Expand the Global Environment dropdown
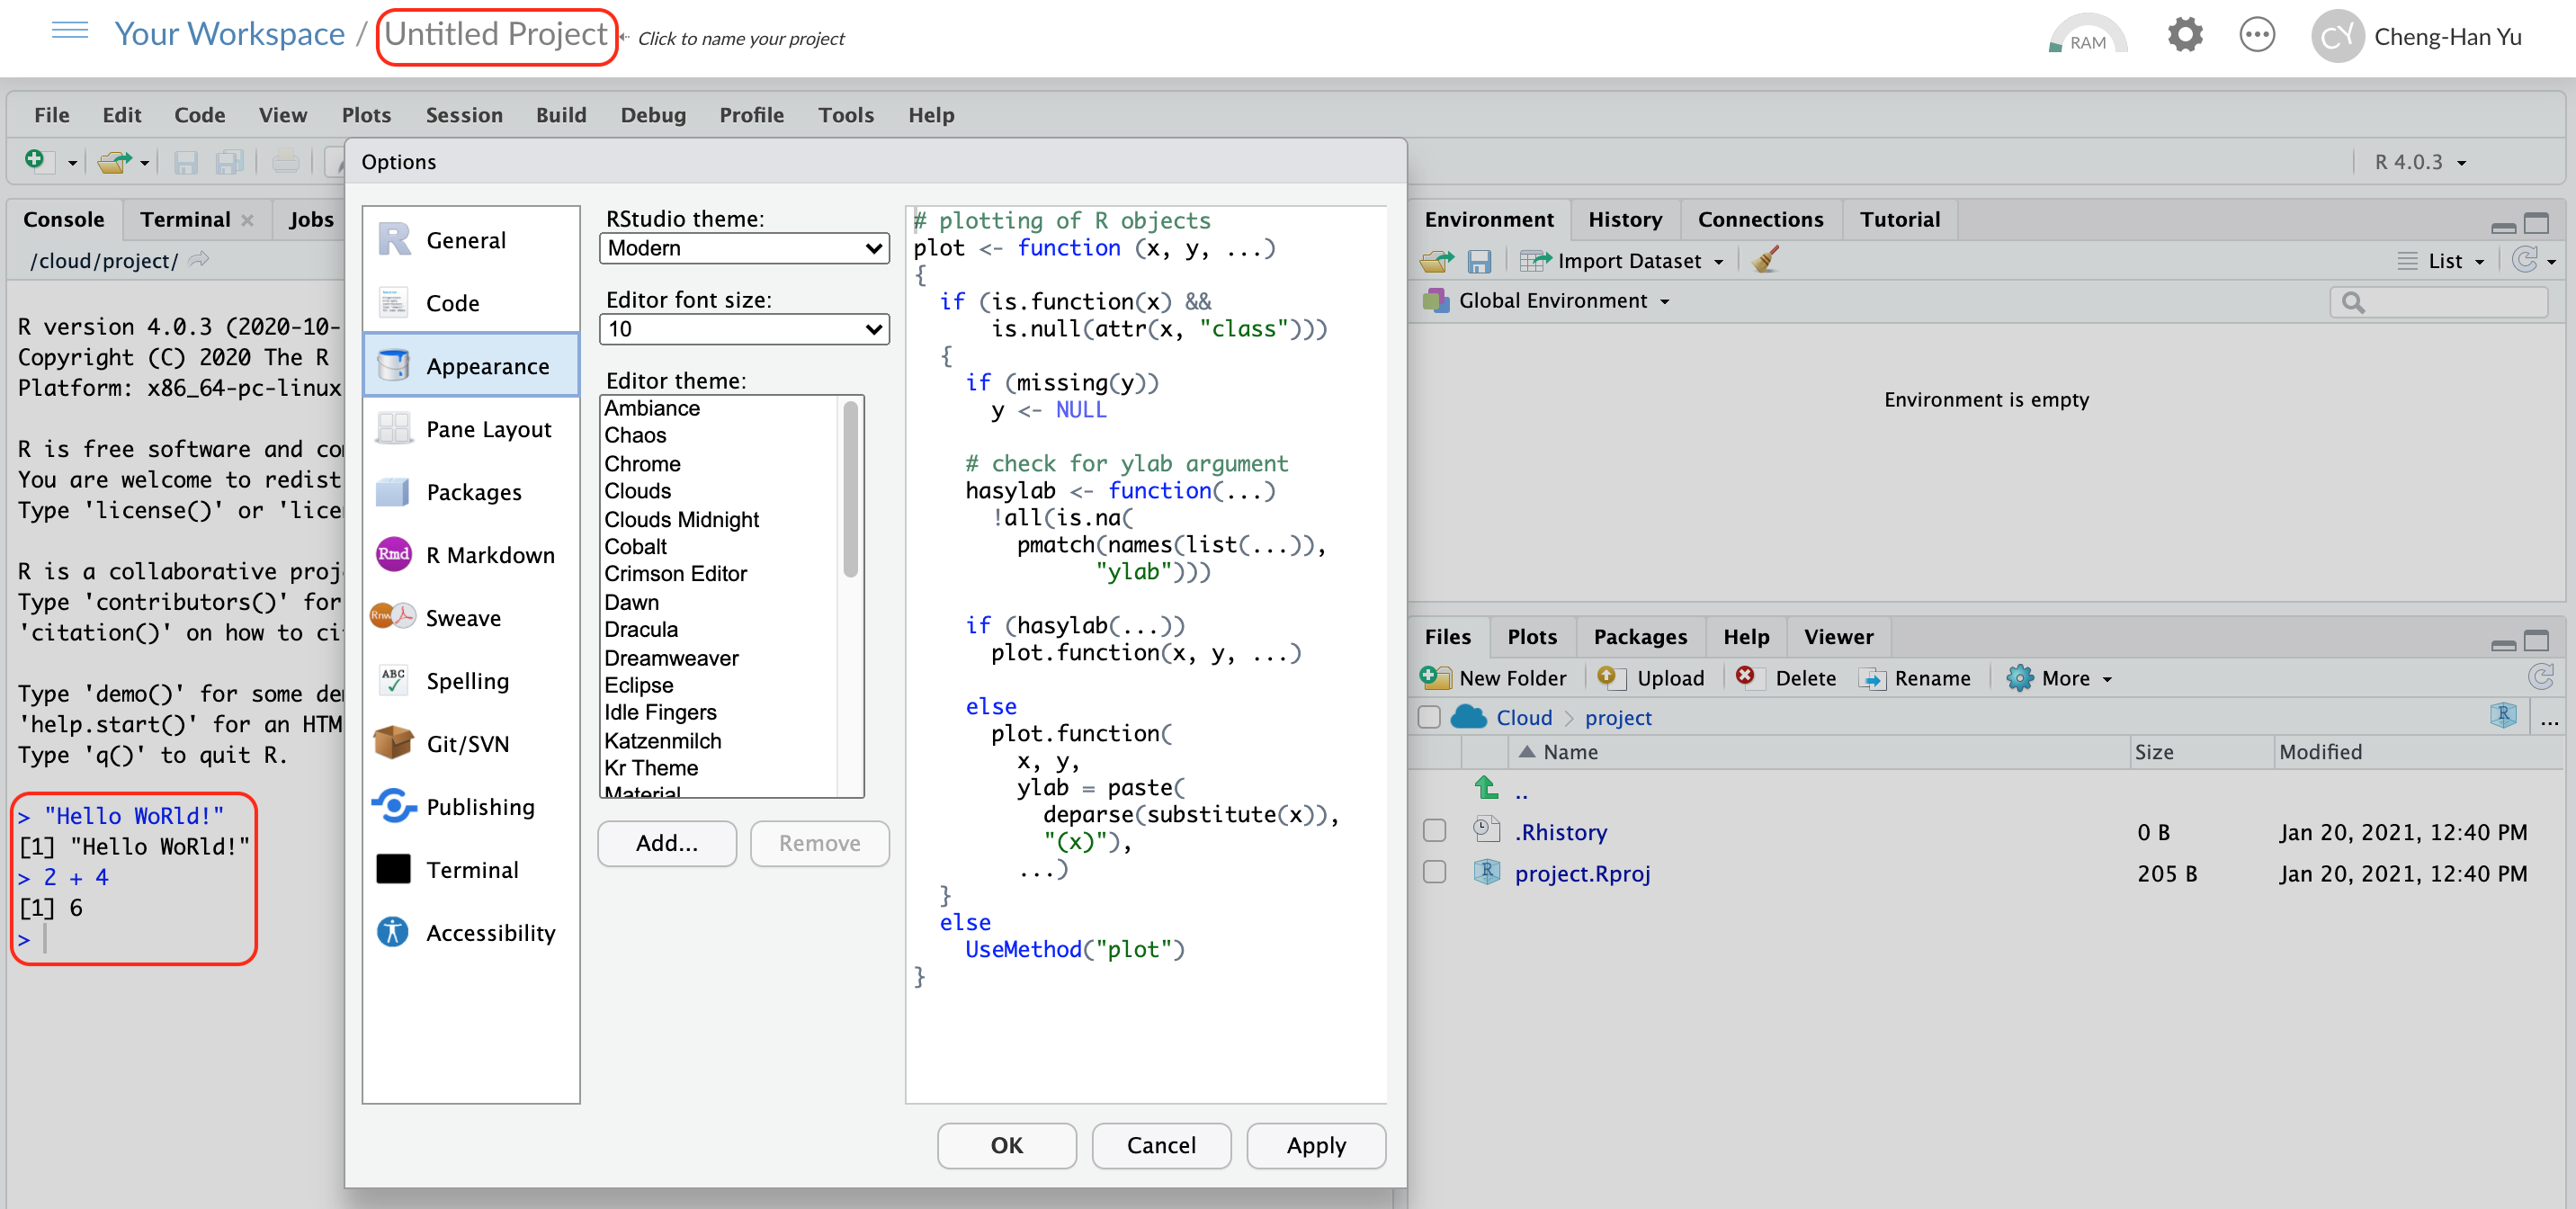The height and width of the screenshot is (1209, 2576). [x=1547, y=300]
